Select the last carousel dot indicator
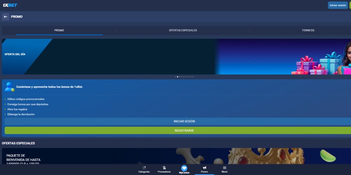351x175 pixels. [x=193, y=77]
